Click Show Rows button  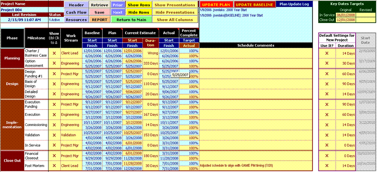tap(139, 5)
